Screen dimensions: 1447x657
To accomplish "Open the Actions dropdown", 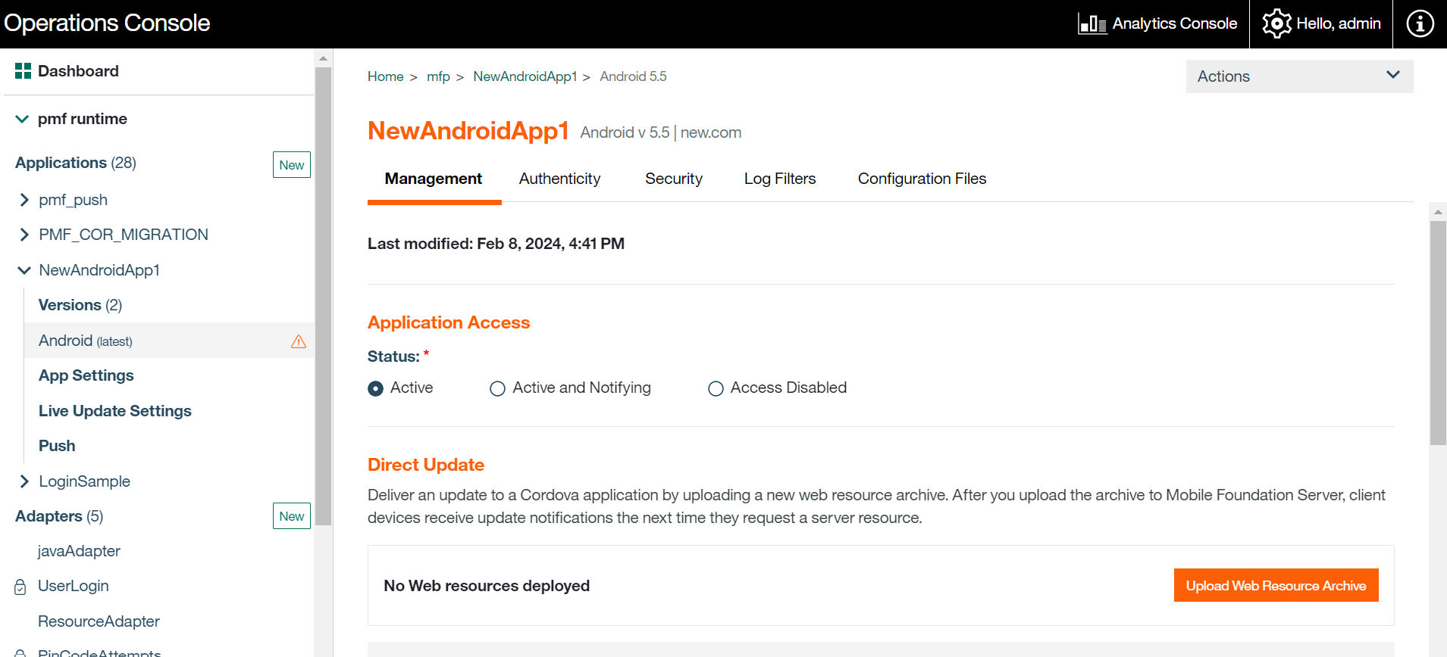I will pyautogui.click(x=1298, y=76).
